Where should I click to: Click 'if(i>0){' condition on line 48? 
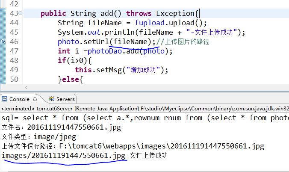[75, 60]
